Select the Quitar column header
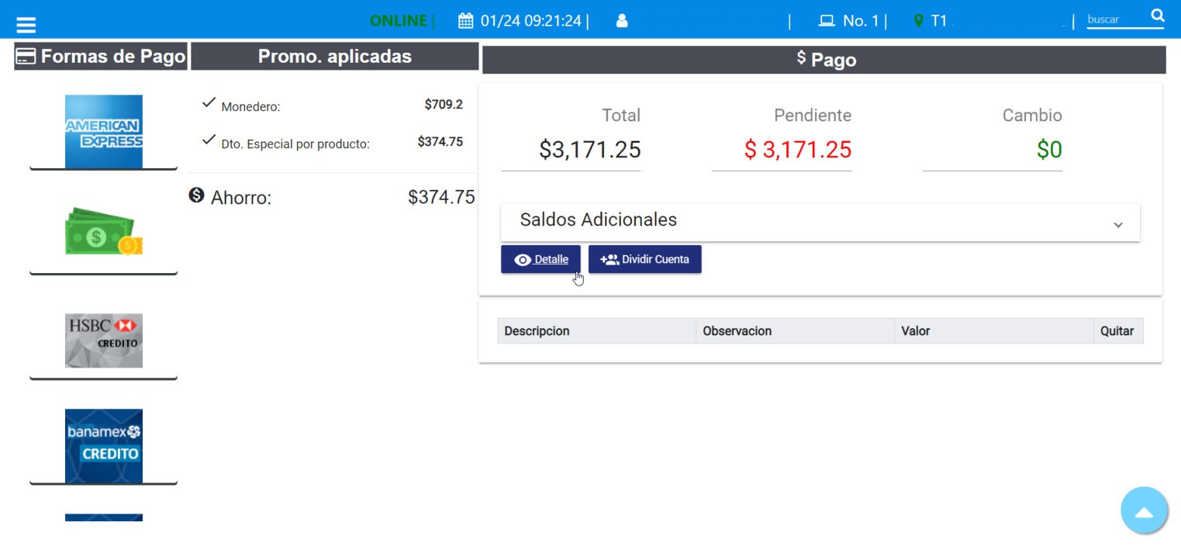Image resolution: width=1181 pixels, height=553 pixels. click(1117, 331)
